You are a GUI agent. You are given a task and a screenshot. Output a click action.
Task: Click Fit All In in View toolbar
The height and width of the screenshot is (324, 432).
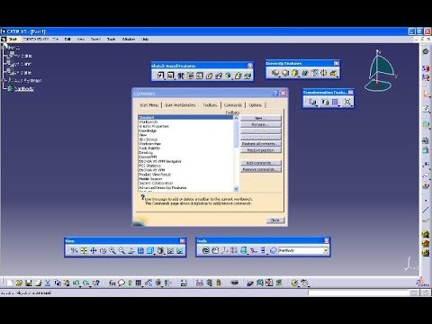click(x=84, y=250)
